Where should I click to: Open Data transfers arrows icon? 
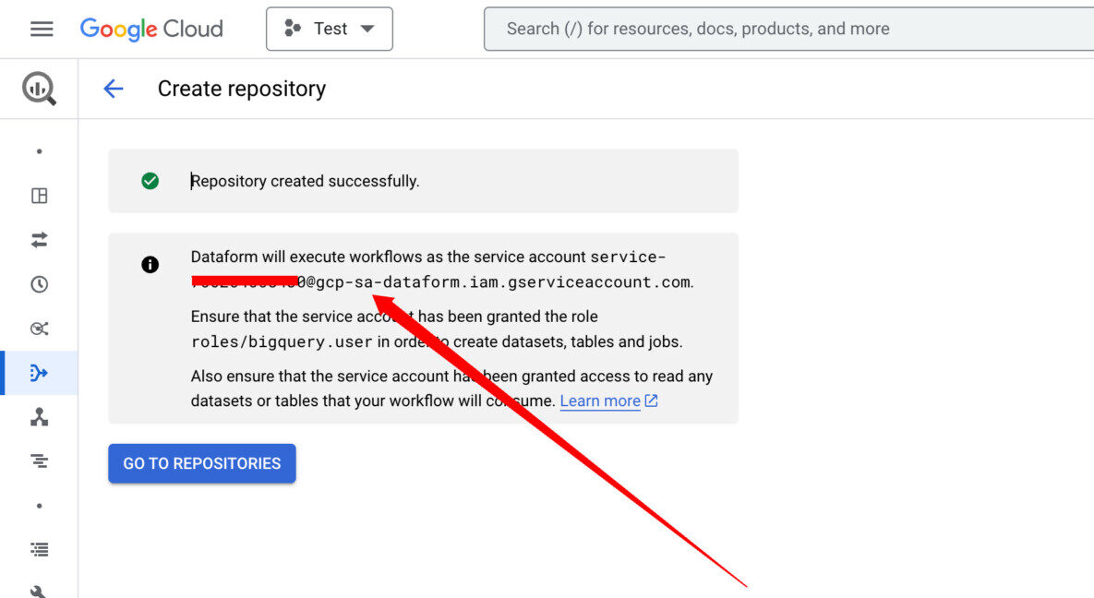click(x=39, y=240)
